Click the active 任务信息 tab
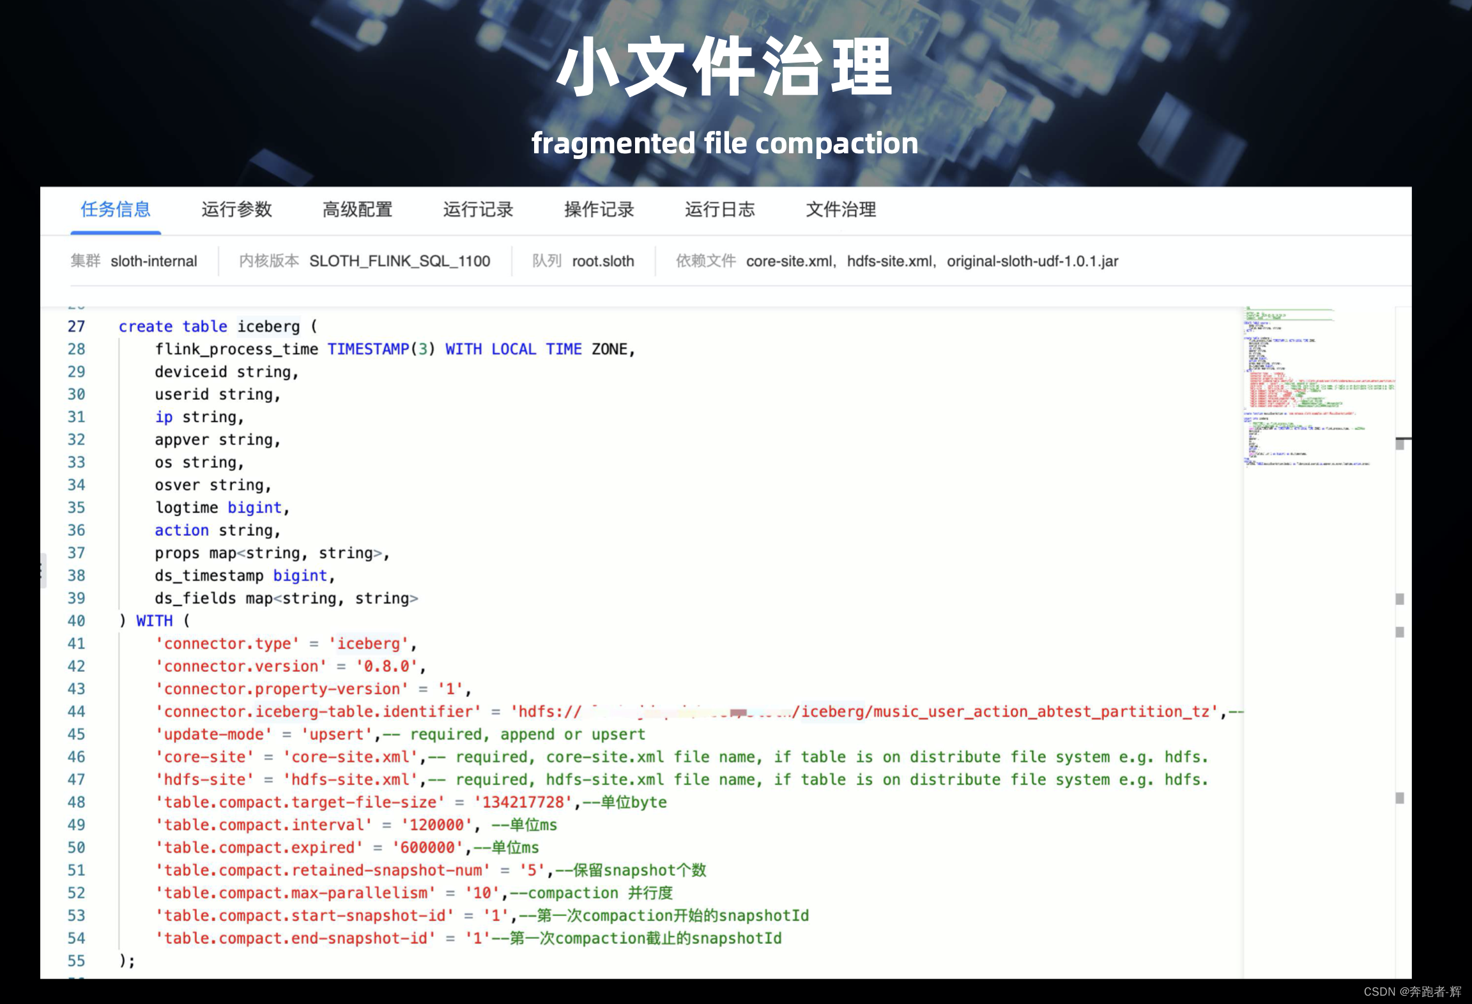Viewport: 1472px width, 1004px height. [x=116, y=209]
